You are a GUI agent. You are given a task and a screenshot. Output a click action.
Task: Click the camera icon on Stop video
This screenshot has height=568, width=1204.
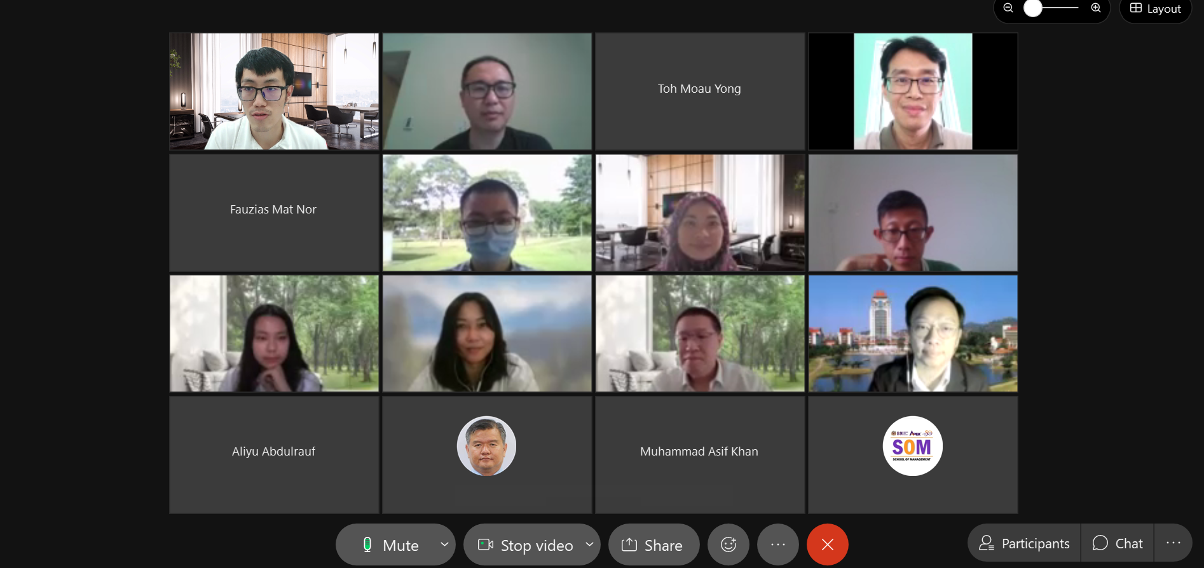[x=486, y=544]
